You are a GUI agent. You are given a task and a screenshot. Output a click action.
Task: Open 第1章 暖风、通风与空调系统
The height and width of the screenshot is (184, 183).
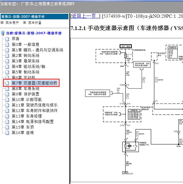[x=37, y=50]
